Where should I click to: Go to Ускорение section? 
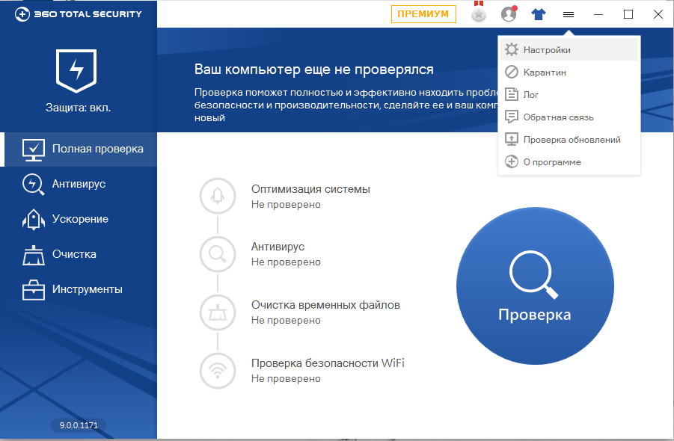79,220
